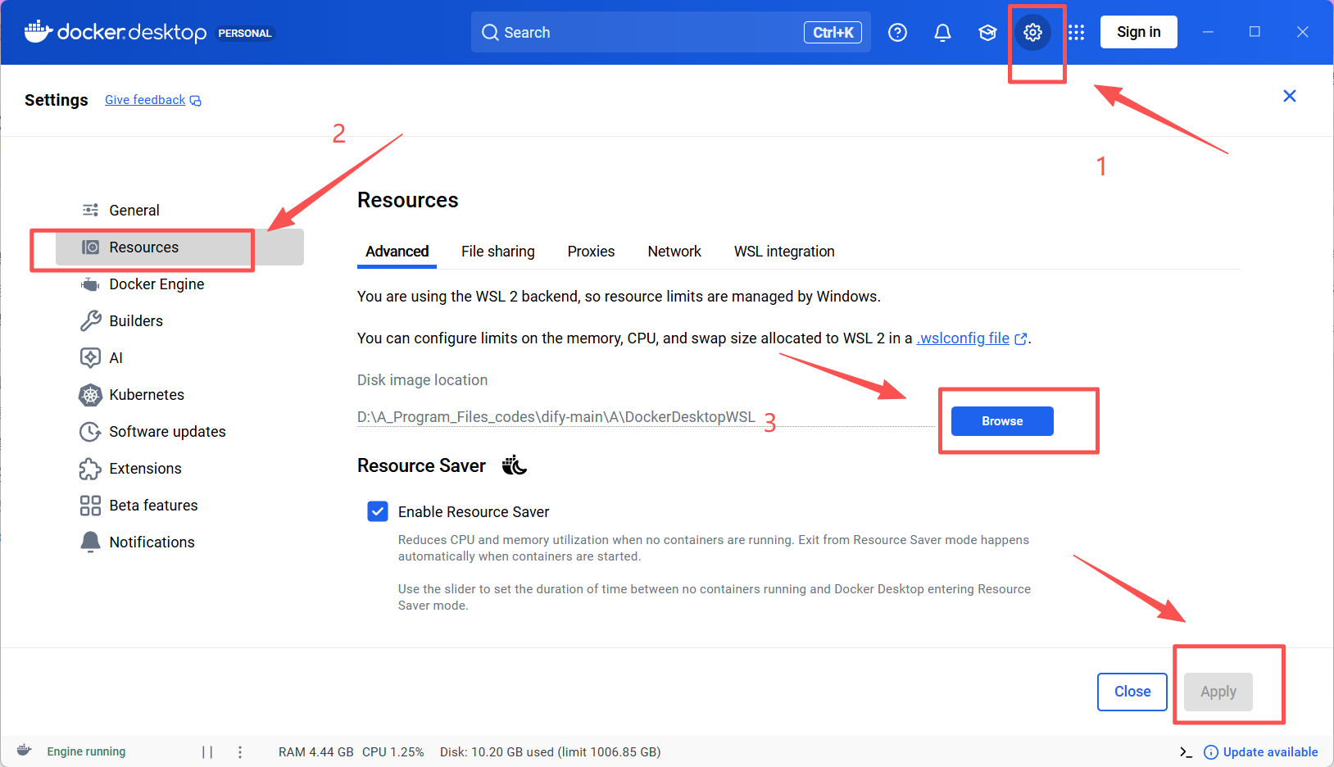Screen dimensions: 1334x767
Task: Open engine options three-dot menu
Action: pyautogui.click(x=239, y=751)
